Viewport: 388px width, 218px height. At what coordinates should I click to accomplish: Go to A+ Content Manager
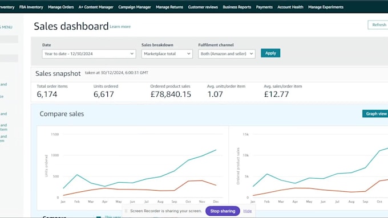96,7
